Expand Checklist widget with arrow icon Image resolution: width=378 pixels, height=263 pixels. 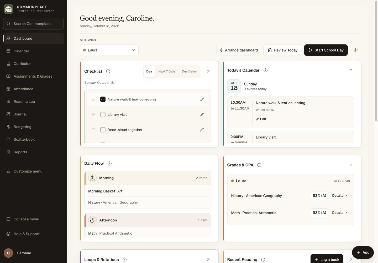pyautogui.click(x=208, y=71)
